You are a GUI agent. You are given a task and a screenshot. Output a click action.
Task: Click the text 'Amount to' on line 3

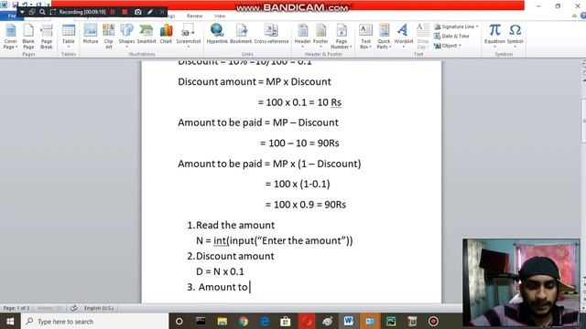click(222, 287)
